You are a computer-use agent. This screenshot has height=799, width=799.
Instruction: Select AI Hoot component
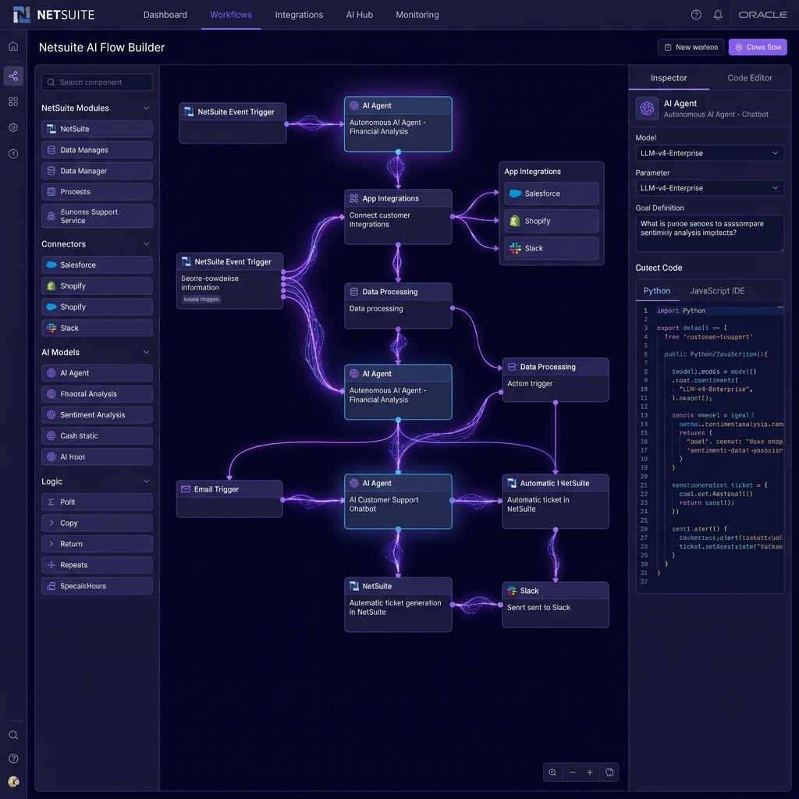click(97, 456)
